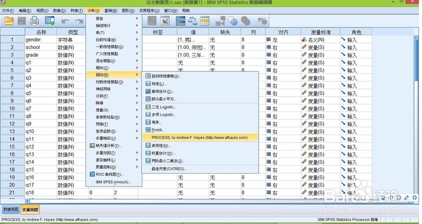Click the nominal measure icon in gender row
The image size is (422, 224).
pos(304,40)
